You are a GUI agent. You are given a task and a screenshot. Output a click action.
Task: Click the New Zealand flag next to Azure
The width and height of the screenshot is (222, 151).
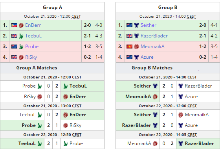click(130, 57)
